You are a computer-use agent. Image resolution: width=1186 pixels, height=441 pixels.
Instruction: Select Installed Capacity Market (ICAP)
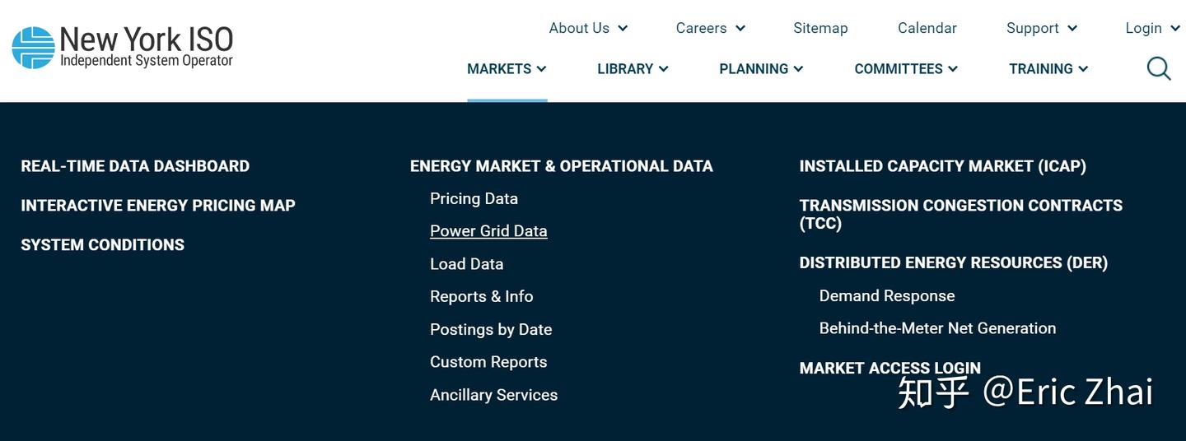942,166
